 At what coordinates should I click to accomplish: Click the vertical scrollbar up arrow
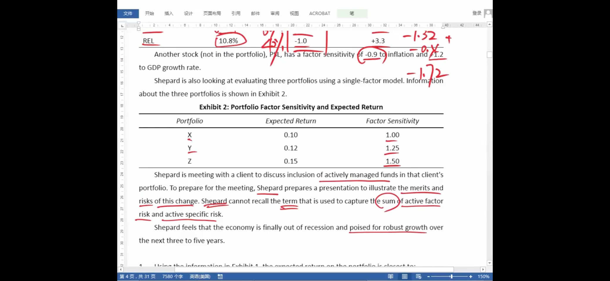(x=489, y=25)
